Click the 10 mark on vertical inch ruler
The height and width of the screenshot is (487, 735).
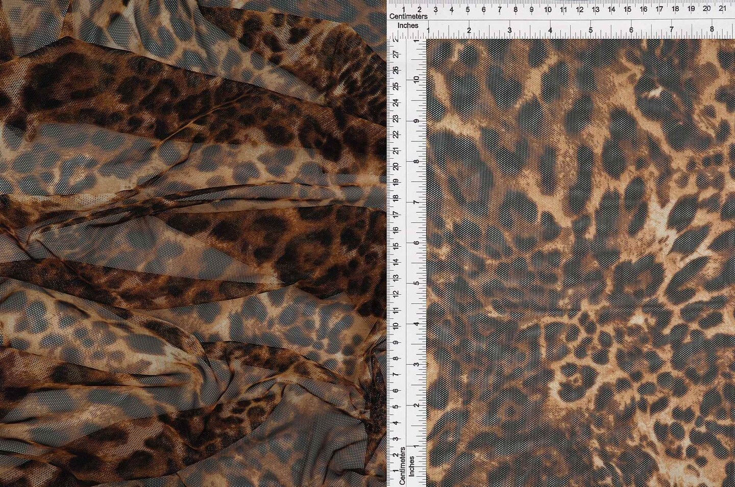click(417, 80)
